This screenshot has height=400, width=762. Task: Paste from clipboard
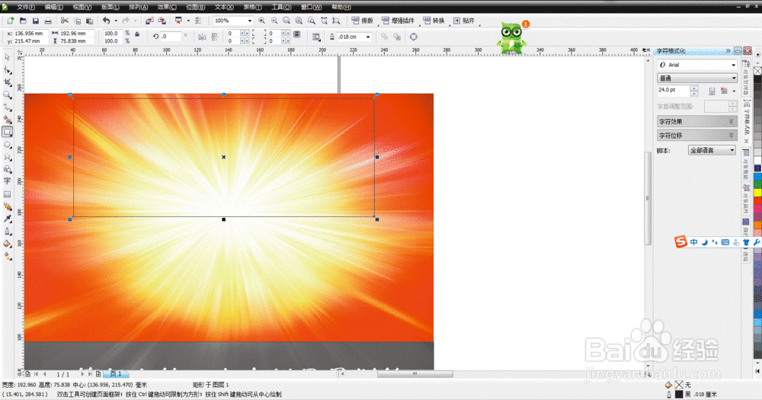[x=89, y=21]
